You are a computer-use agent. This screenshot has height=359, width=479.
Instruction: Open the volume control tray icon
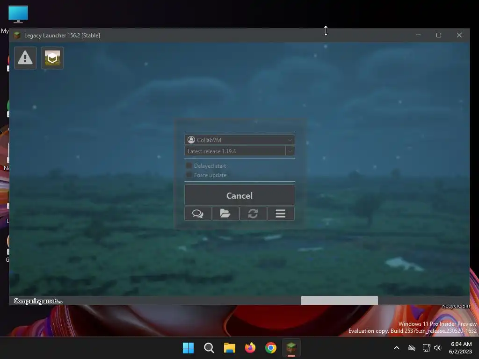[437, 348]
